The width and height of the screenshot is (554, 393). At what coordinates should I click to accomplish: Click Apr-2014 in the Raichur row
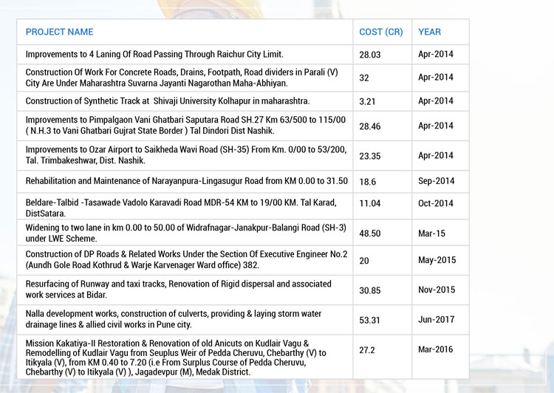(436, 54)
